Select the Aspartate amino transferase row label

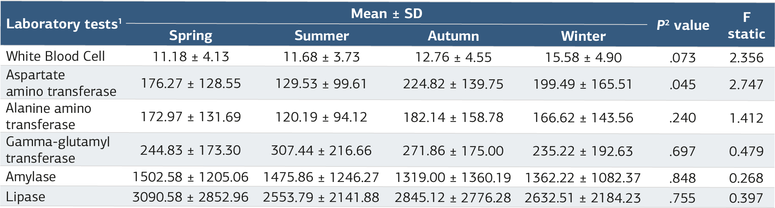[61, 83]
